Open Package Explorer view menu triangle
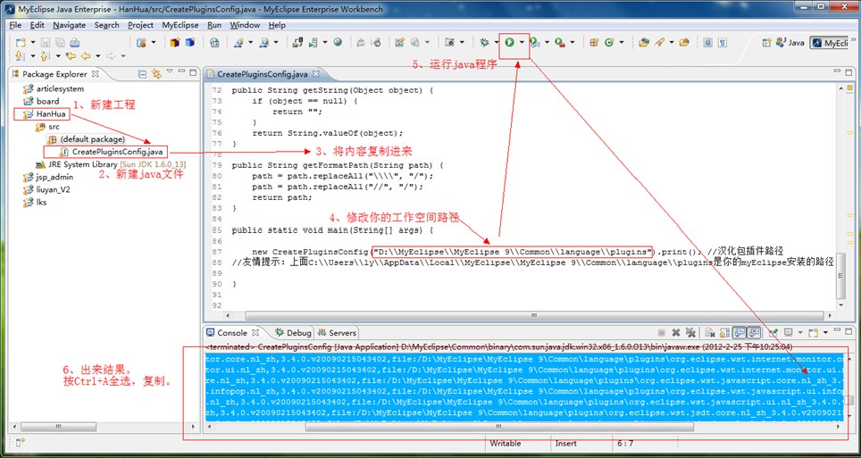Image resolution: width=861 pixels, height=458 pixels. click(x=170, y=71)
